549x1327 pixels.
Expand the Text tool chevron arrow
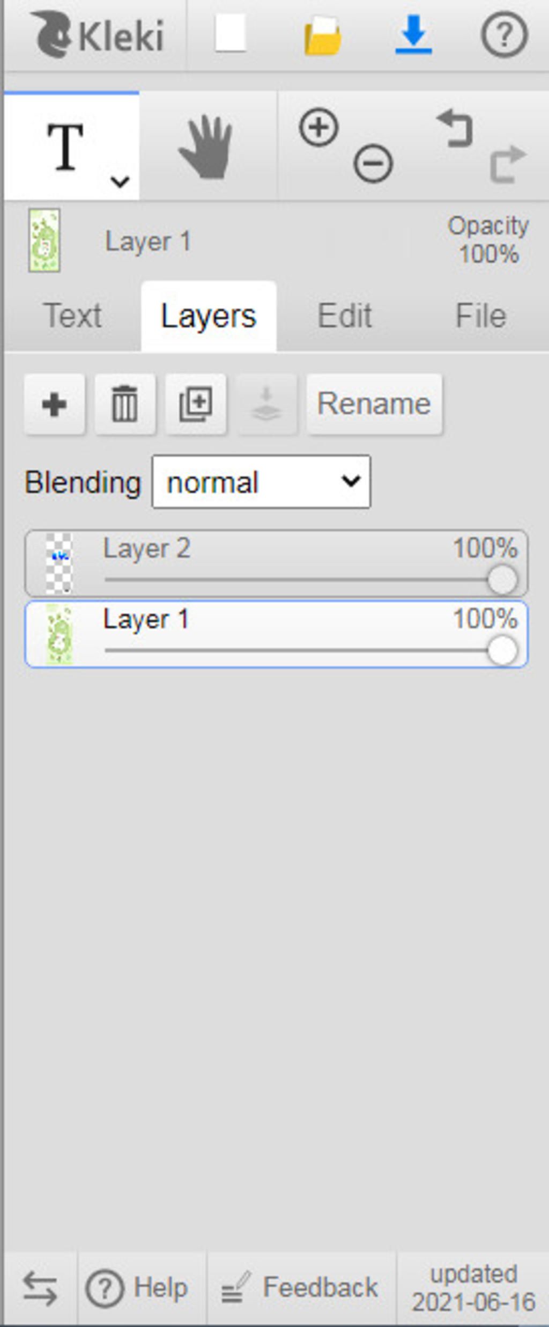(x=120, y=181)
